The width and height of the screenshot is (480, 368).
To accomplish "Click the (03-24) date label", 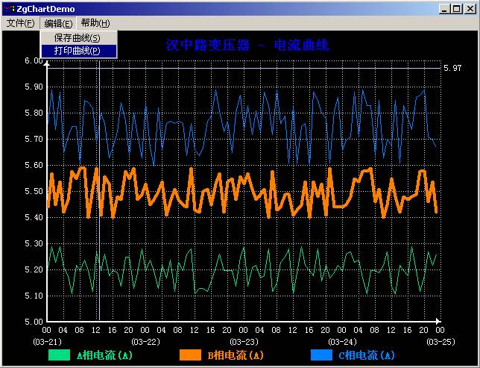I will click(342, 342).
